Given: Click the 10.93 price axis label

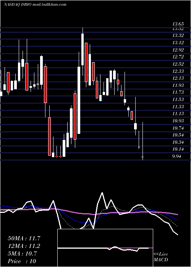Looking at the screenshot, I should pyautogui.click(x=178, y=121).
